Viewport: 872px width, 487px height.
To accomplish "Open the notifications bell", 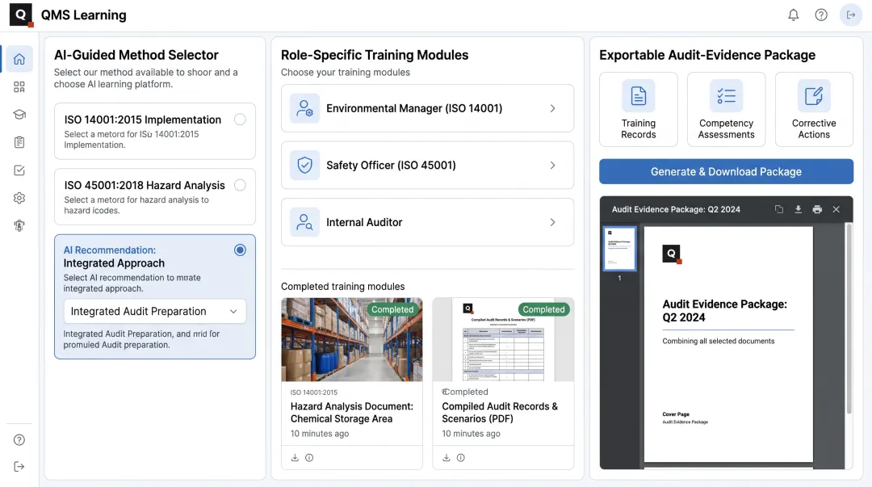I will click(x=793, y=15).
